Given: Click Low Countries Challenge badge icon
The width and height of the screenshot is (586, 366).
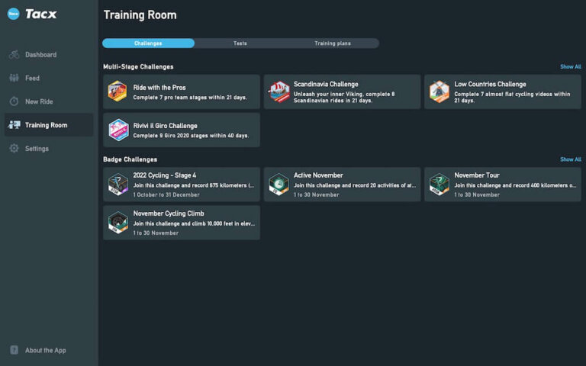Looking at the screenshot, I should coord(439,92).
